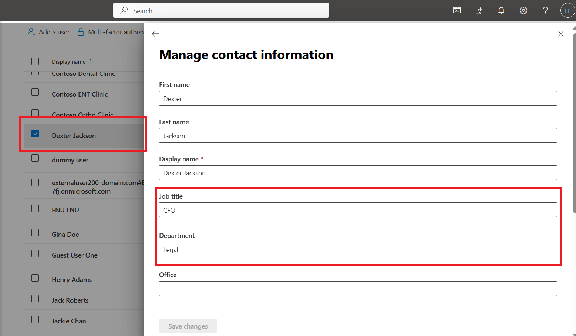Focus the Department text field
This screenshot has width=576, height=336.
[x=358, y=249]
